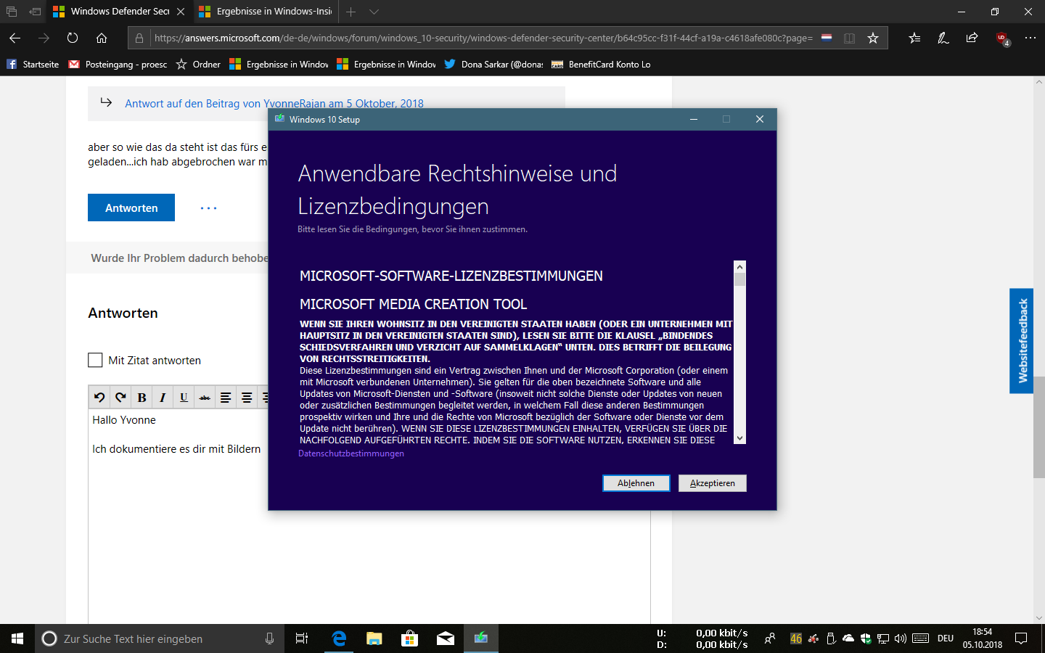Expand the tab preview chevron

374,12
